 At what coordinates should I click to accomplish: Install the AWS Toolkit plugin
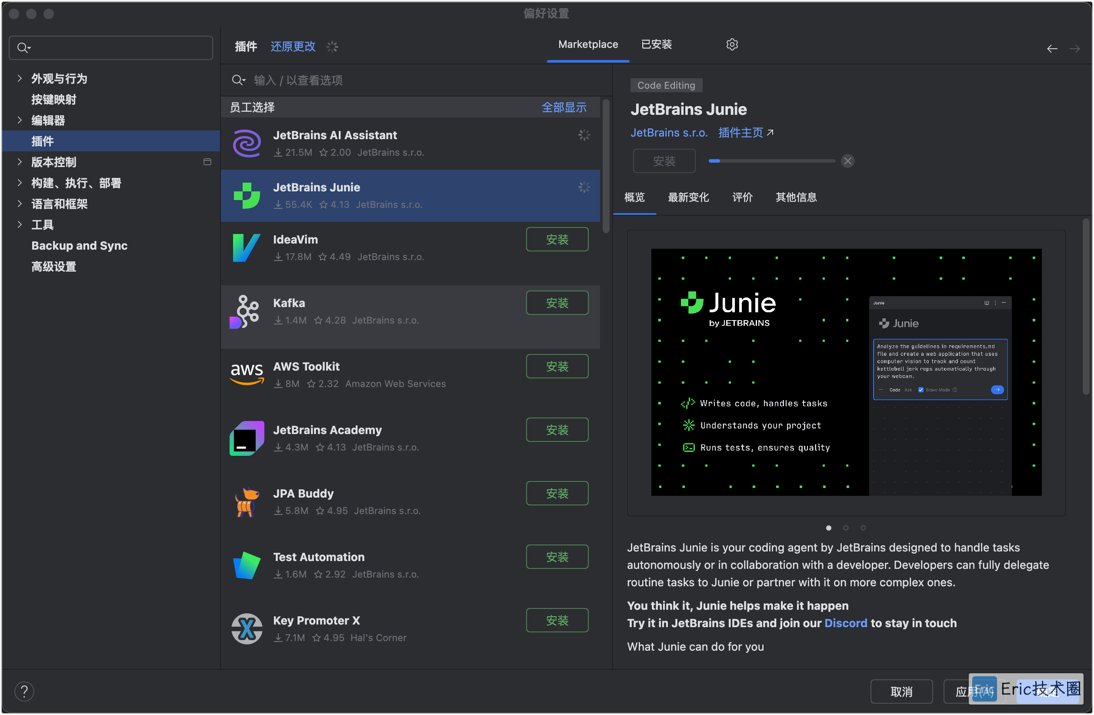(557, 366)
